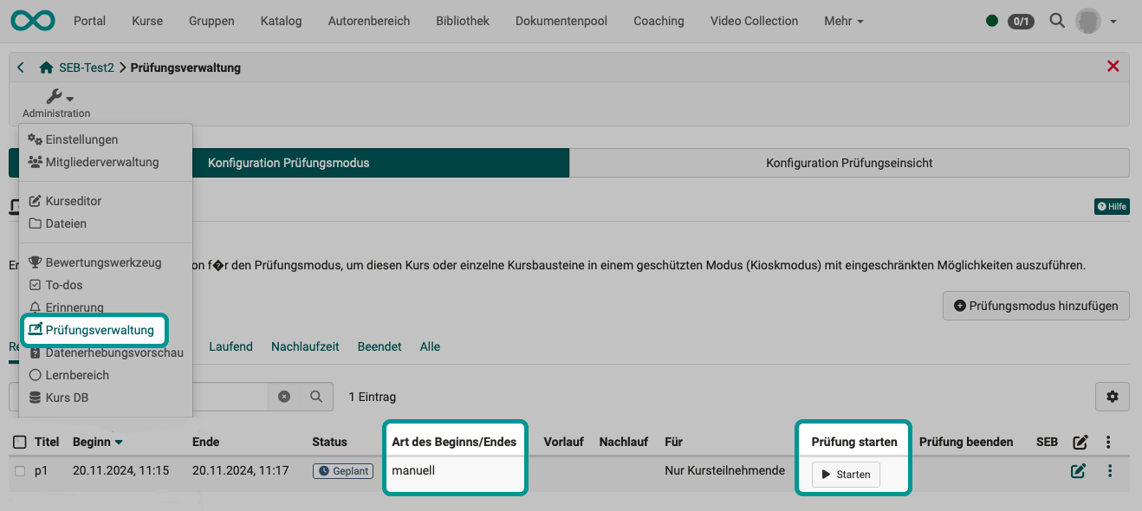
Task: Clear the search field with the x icon
Action: pos(284,396)
